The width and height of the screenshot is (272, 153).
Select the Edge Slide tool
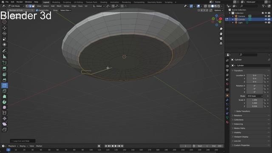tap(5, 113)
